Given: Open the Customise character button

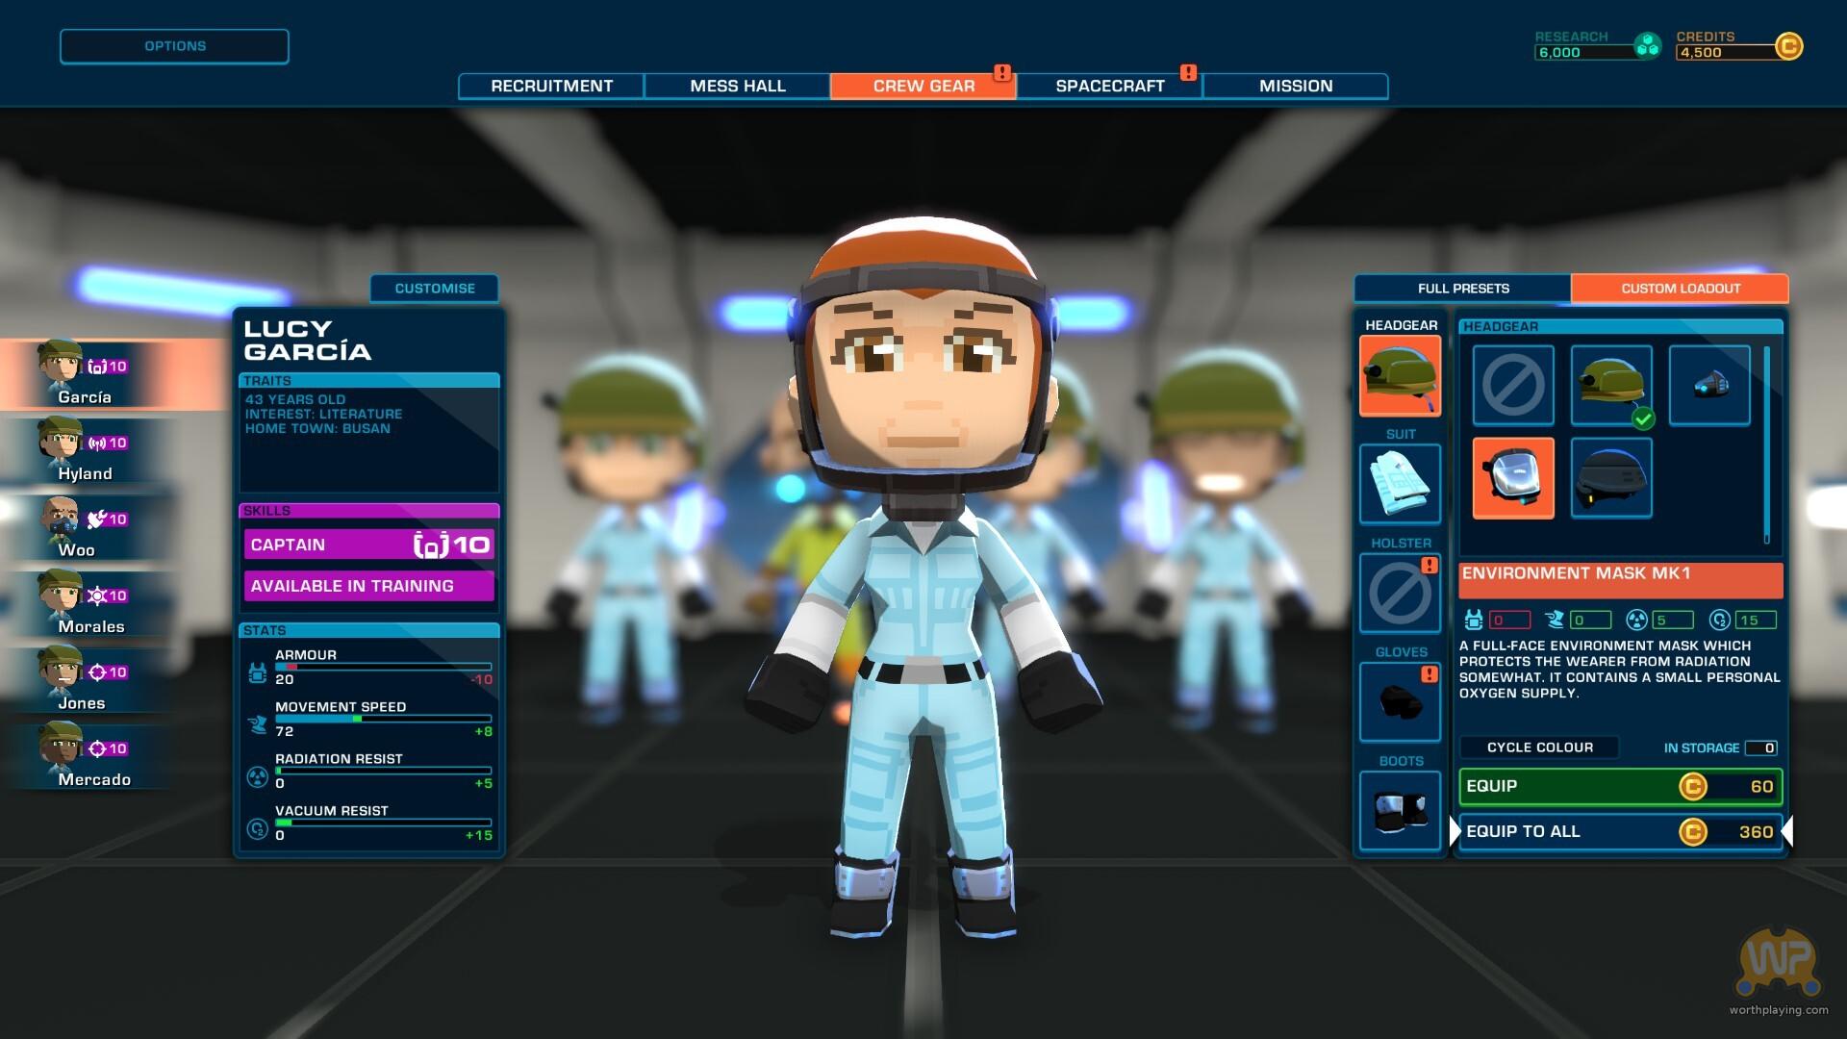Looking at the screenshot, I should tap(434, 289).
